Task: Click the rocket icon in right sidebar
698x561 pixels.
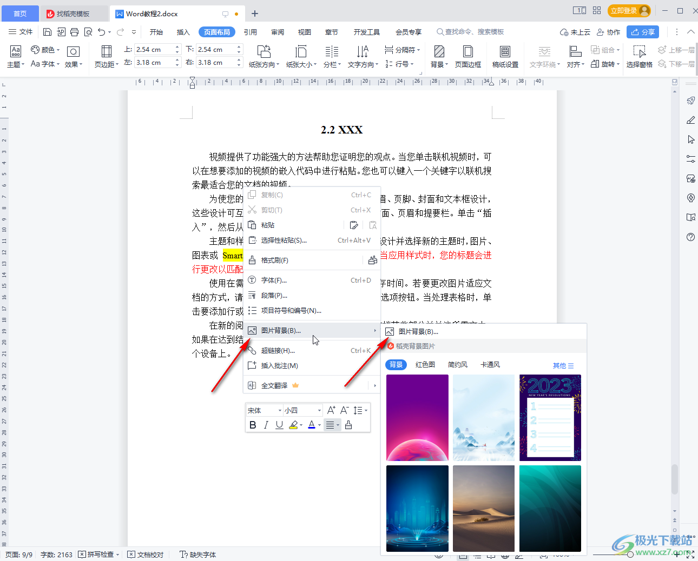Action: [x=691, y=101]
